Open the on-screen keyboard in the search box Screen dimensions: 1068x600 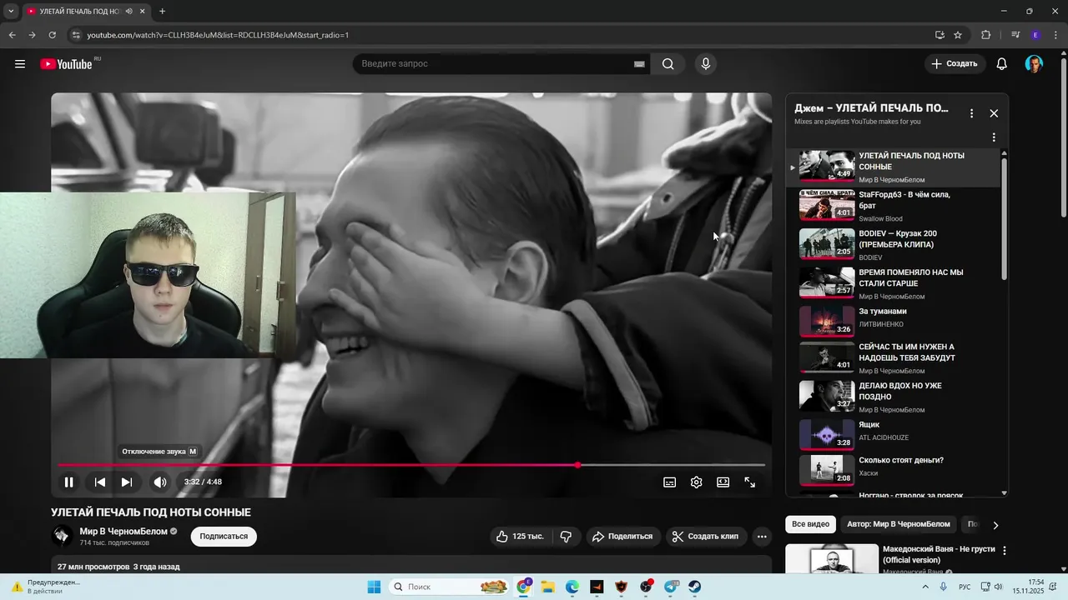pos(639,64)
